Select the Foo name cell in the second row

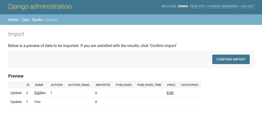click(38, 102)
